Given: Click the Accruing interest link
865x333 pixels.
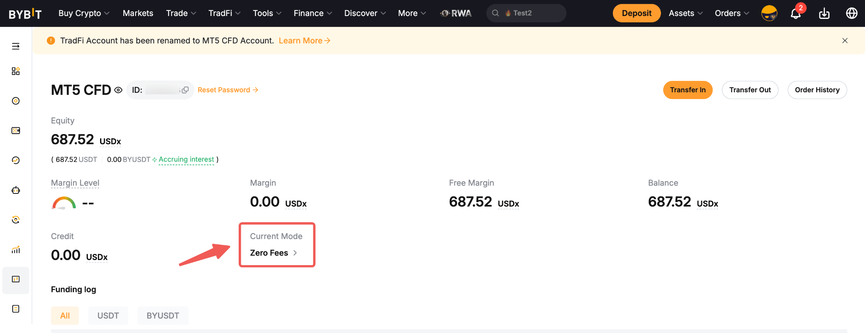Looking at the screenshot, I should [x=186, y=159].
